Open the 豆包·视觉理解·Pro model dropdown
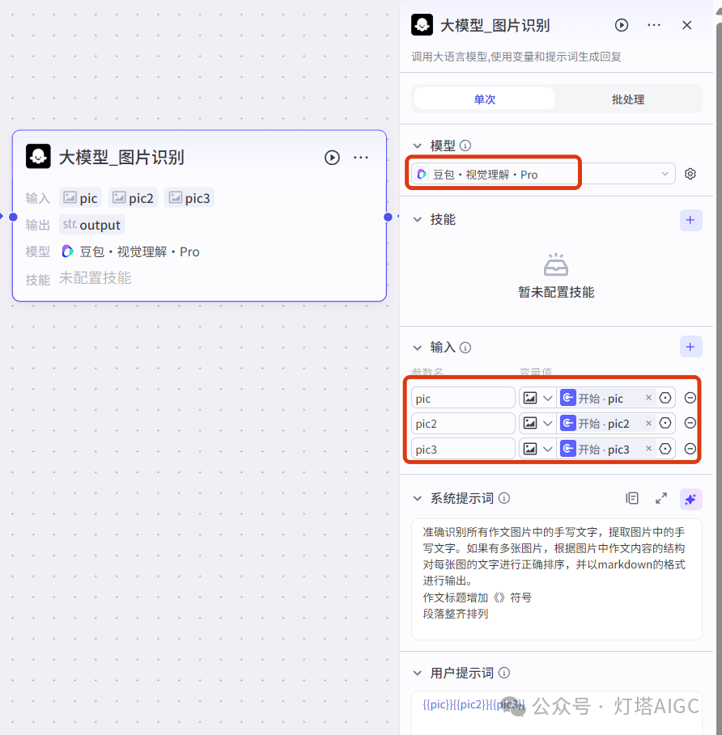The image size is (722, 735). coord(543,174)
